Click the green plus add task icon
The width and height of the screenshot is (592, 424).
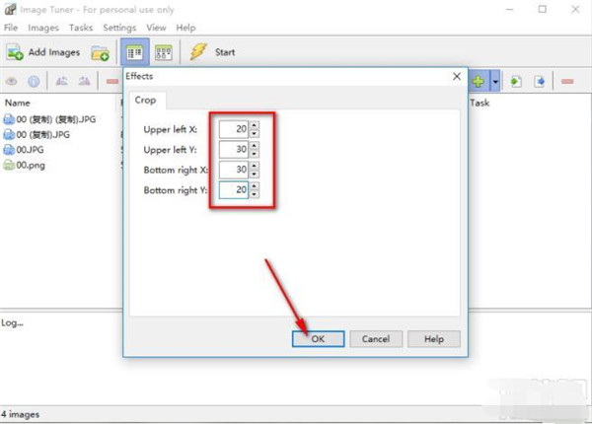point(478,81)
